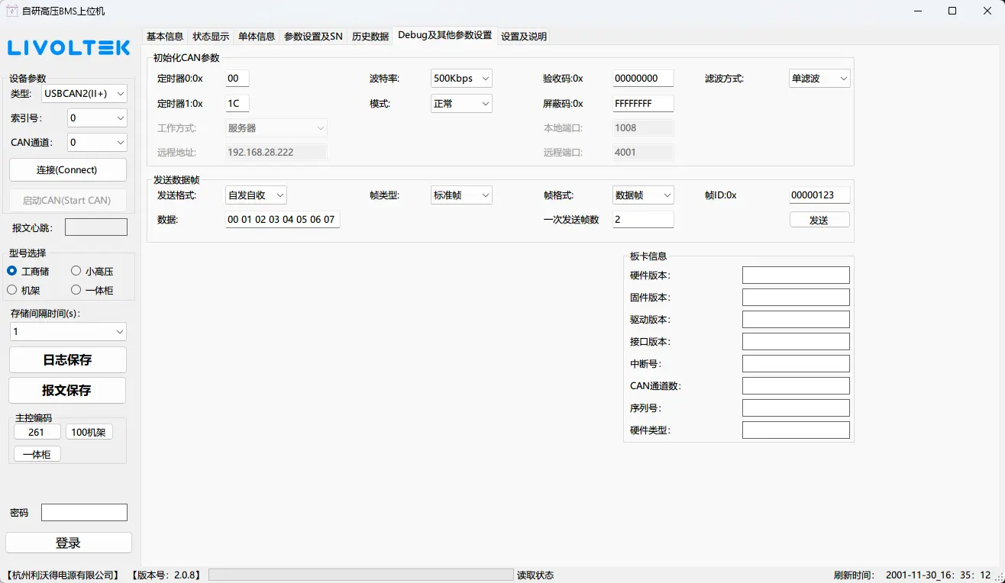Click the CAN通道数 field

tap(796, 386)
